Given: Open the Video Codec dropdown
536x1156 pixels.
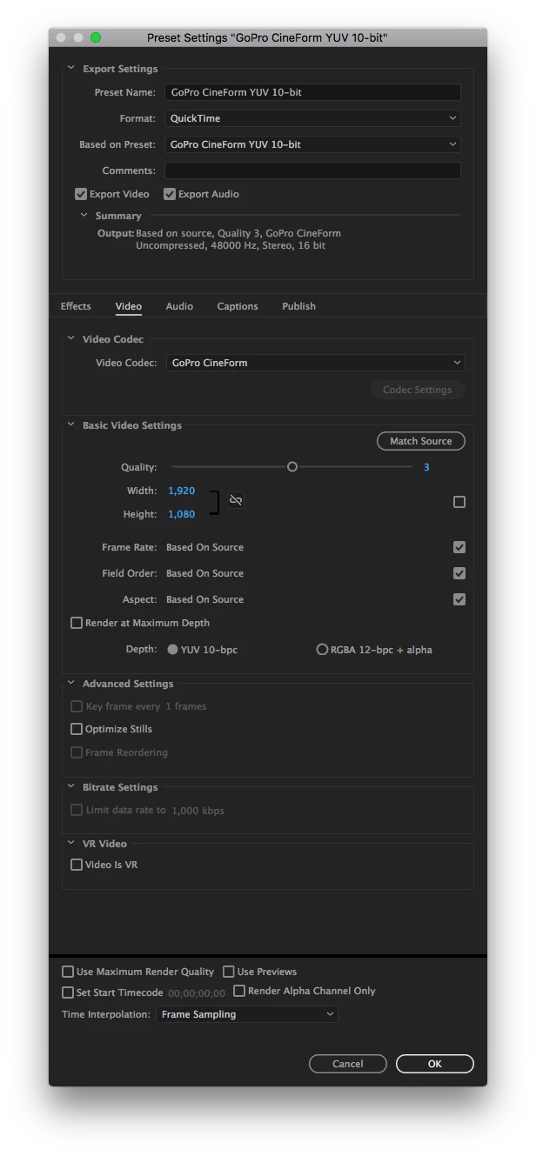Looking at the screenshot, I should click(315, 363).
